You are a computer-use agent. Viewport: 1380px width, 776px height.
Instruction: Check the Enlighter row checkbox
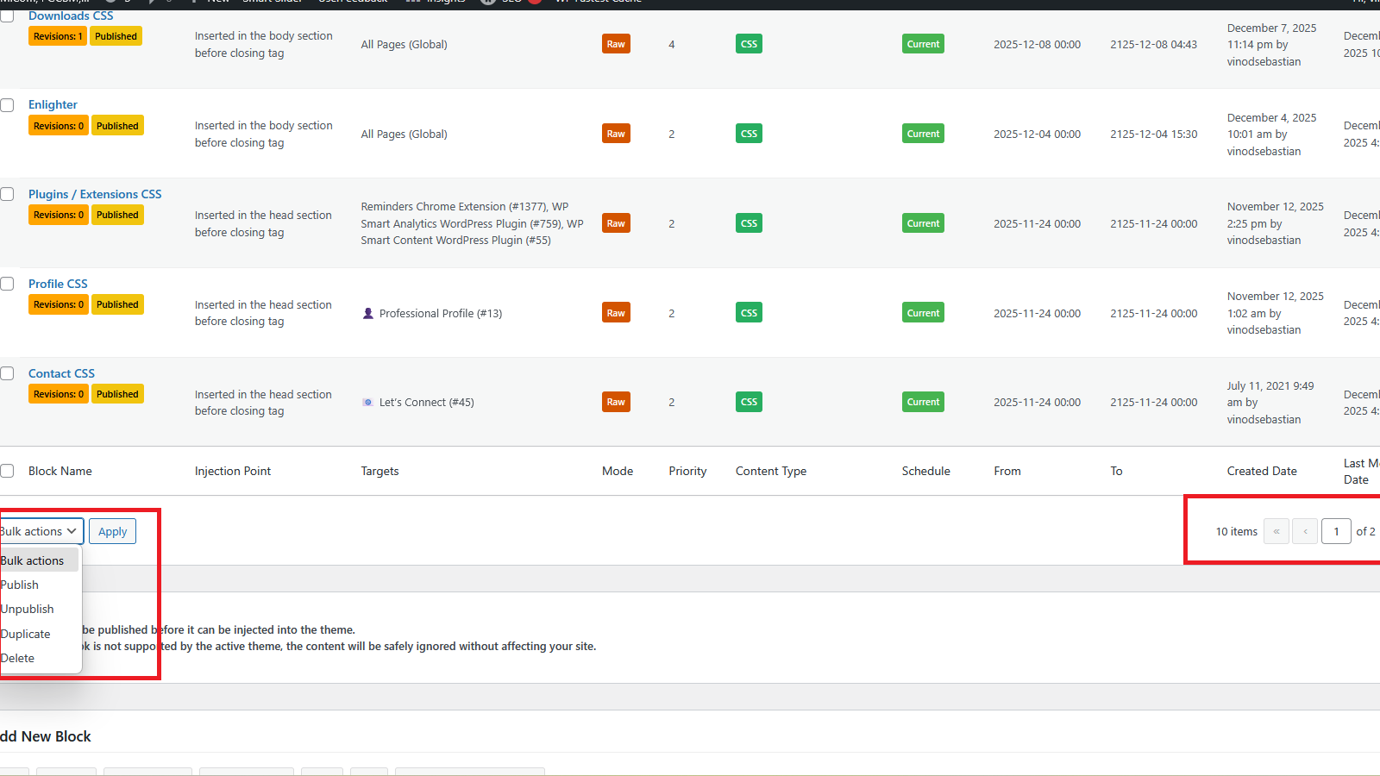click(8, 105)
